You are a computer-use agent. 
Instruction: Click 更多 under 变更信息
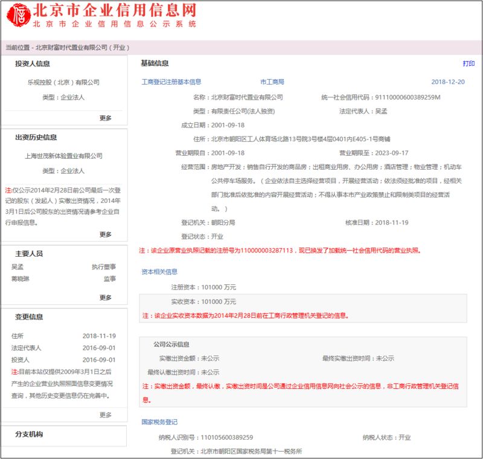click(105, 415)
